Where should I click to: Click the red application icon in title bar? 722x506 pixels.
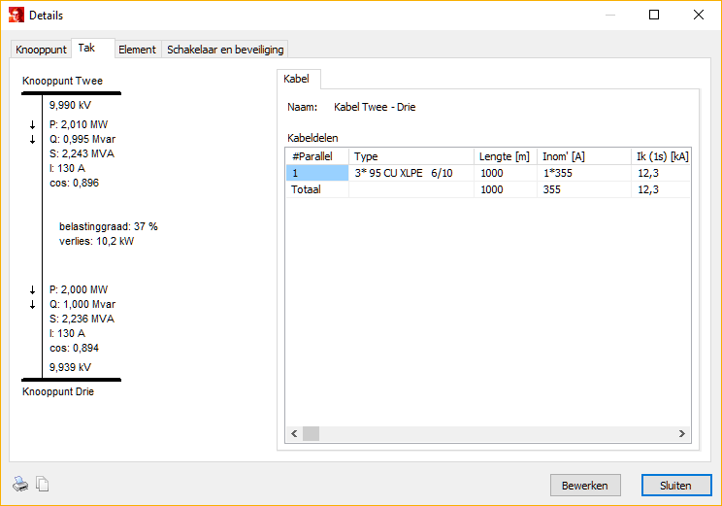pos(16,15)
